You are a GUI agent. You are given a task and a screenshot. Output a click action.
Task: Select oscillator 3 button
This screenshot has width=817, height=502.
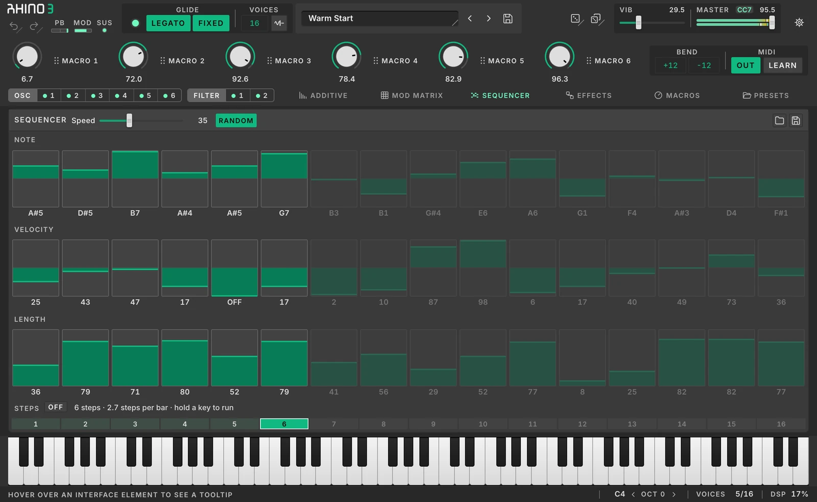click(x=97, y=95)
